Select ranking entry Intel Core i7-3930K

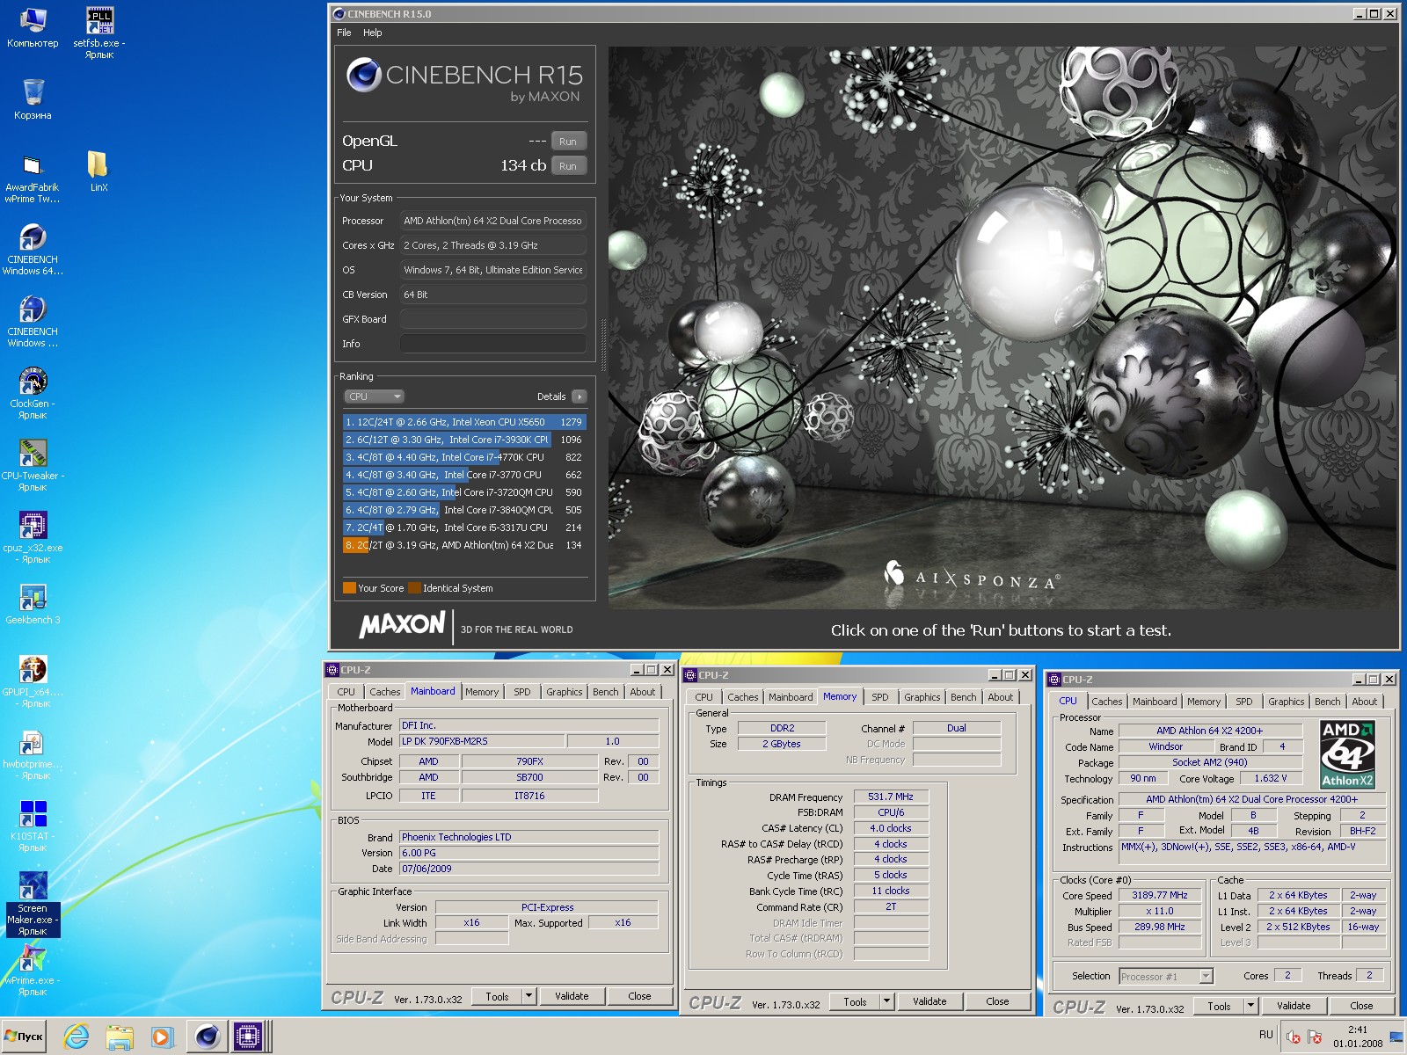pos(464,440)
